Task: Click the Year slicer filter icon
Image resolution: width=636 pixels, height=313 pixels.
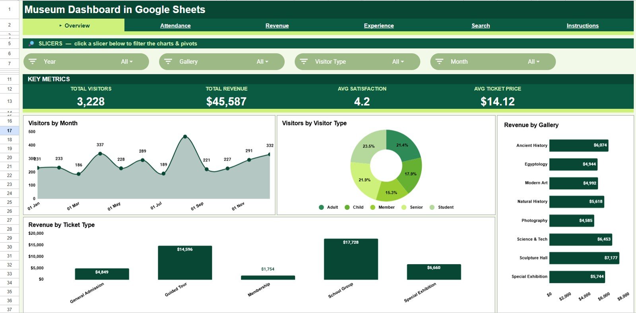Action: point(33,62)
